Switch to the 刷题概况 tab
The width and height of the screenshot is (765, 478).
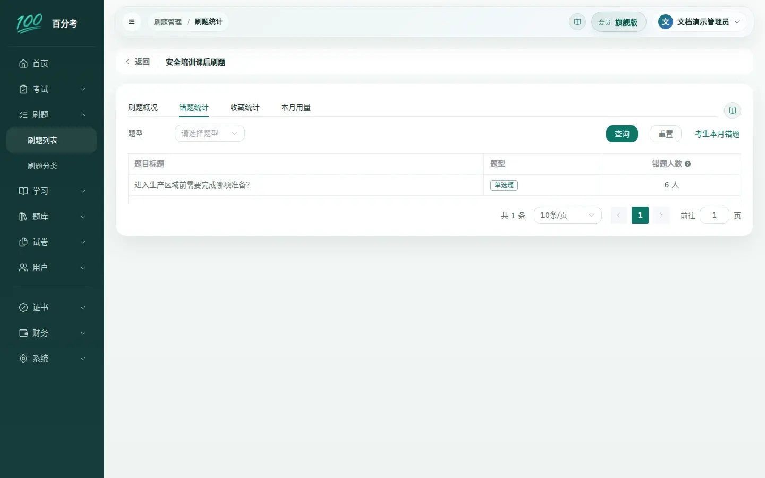point(143,107)
